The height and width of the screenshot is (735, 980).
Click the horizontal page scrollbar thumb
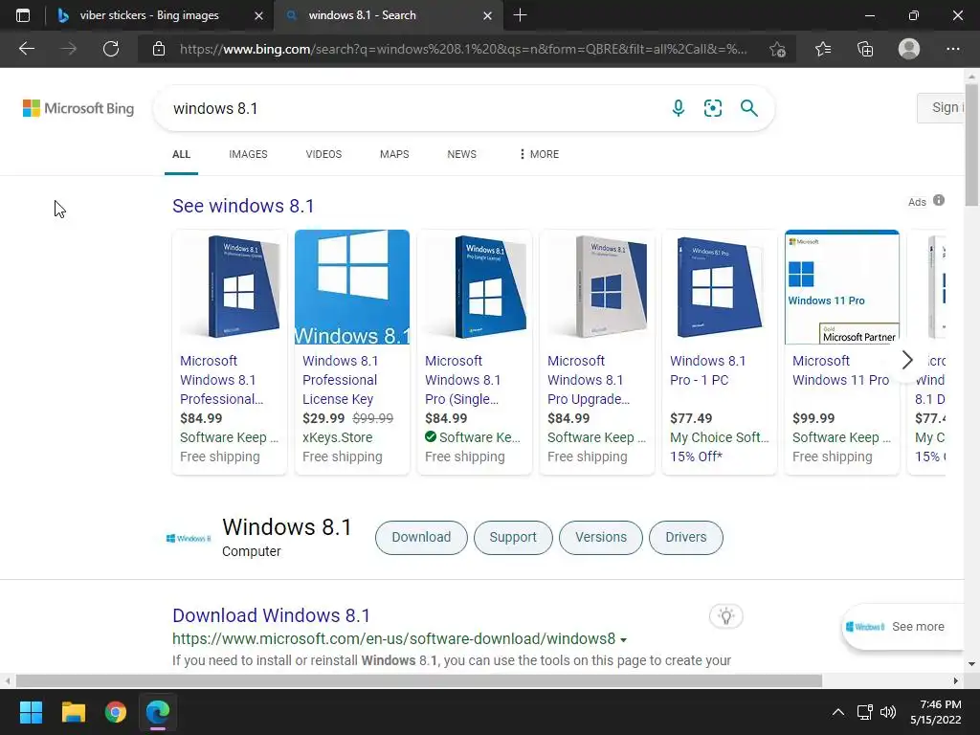point(419,680)
